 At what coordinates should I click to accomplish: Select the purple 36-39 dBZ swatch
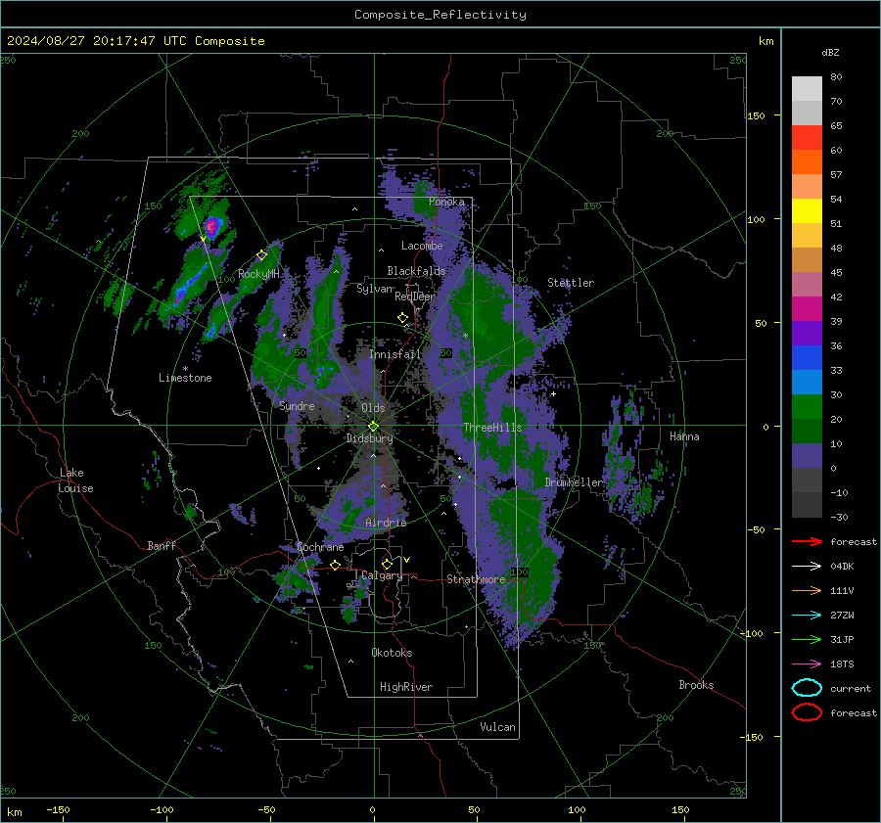[807, 334]
